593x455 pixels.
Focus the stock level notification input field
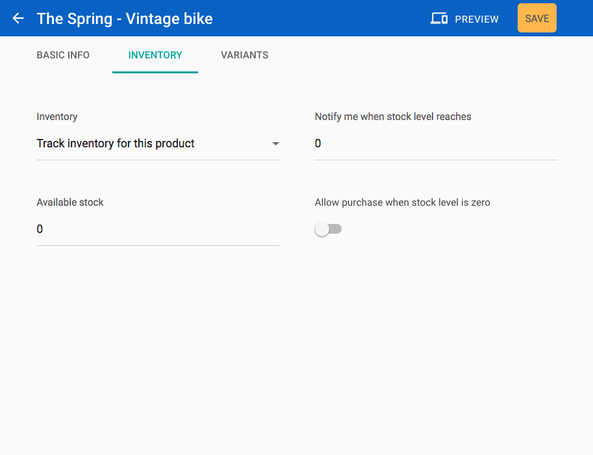click(x=436, y=143)
